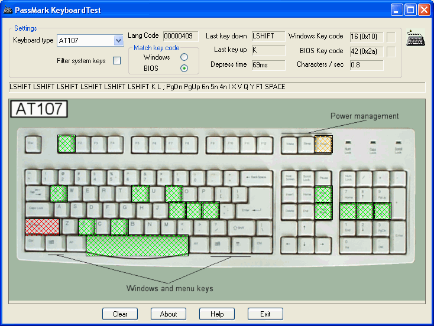Click the Num Lock key on numpad
This screenshot has width=434, height=326.
point(348,178)
